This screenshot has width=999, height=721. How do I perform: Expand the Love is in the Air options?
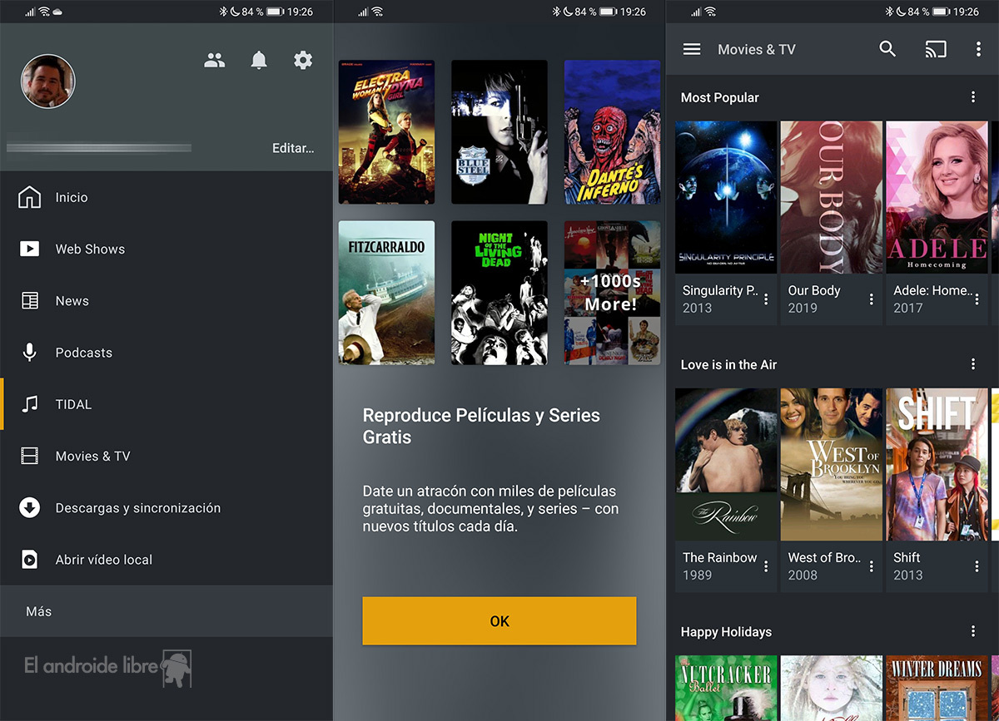[x=973, y=364]
